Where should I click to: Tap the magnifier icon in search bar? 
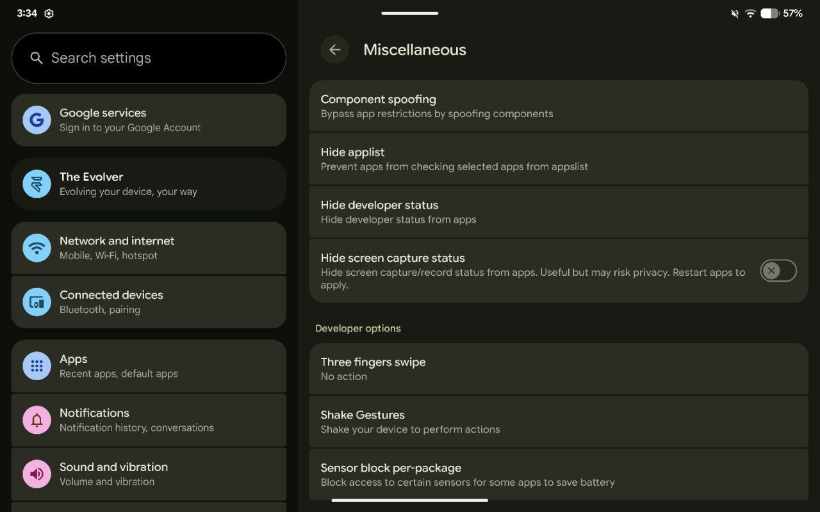(37, 58)
